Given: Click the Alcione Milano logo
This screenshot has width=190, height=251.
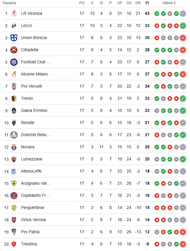Looking at the screenshot, I should tap(14, 74).
